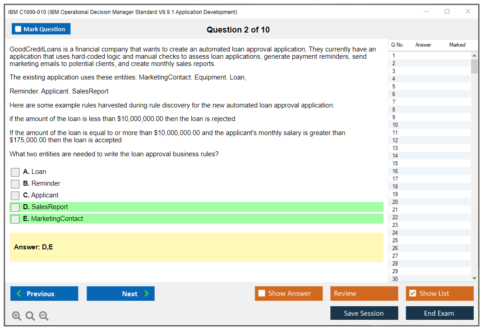Select answer option A. Loan
This screenshot has width=485, height=332.
(15, 172)
